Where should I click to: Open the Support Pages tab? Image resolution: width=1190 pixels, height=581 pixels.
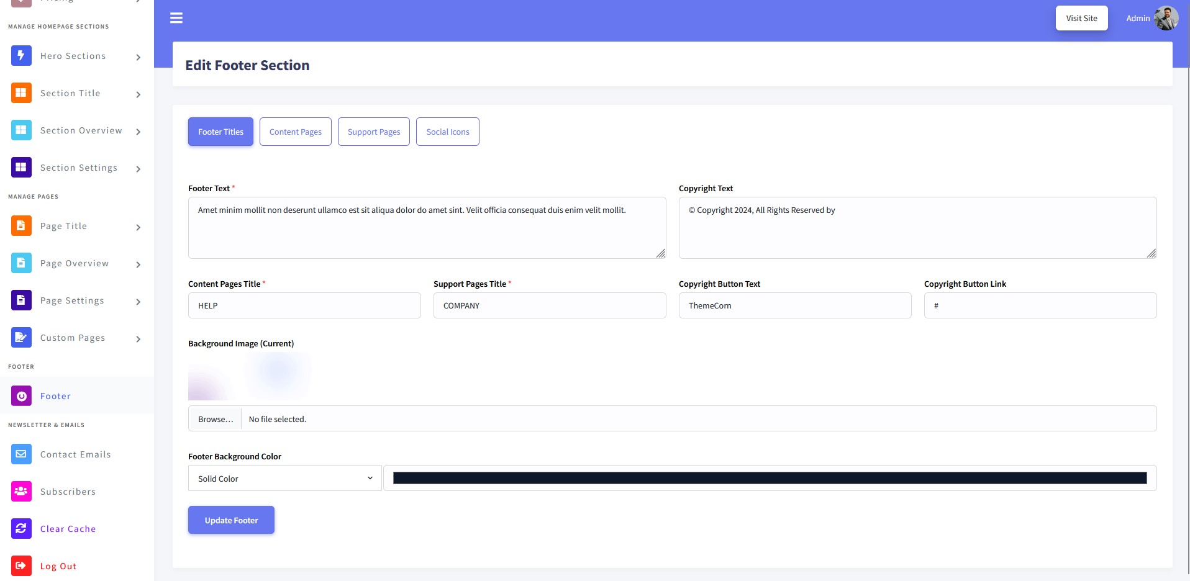coord(374,132)
